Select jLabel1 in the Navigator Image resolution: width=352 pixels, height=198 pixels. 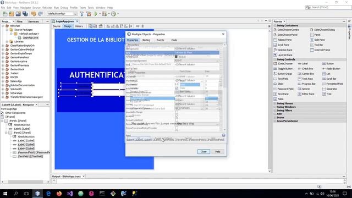(22, 129)
